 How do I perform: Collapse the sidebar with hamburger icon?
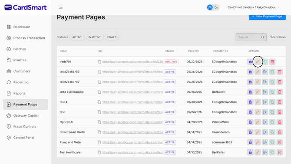click(60, 7)
